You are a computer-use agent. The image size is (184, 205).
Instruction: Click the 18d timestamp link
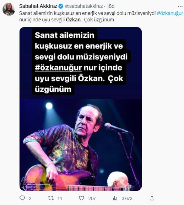click(111, 6)
